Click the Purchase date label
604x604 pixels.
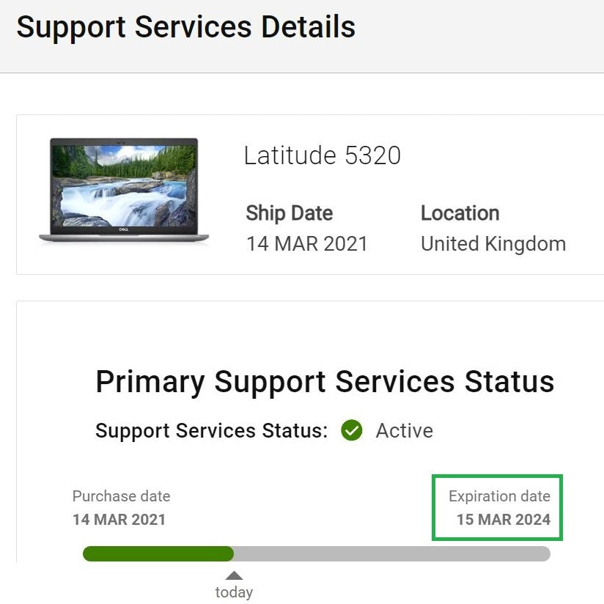point(121,496)
